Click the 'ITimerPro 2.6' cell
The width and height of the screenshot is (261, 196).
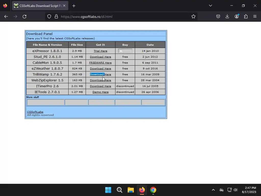pyautogui.click(x=47, y=86)
